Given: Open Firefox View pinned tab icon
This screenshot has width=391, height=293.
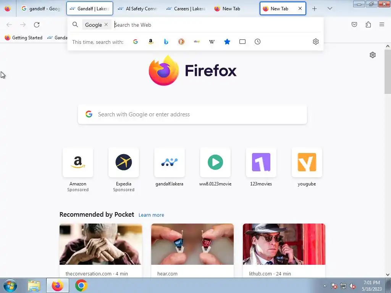Looking at the screenshot, I should (x=8, y=8).
